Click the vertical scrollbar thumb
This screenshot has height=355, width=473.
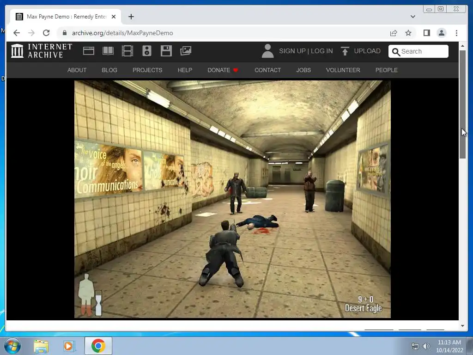462,104
